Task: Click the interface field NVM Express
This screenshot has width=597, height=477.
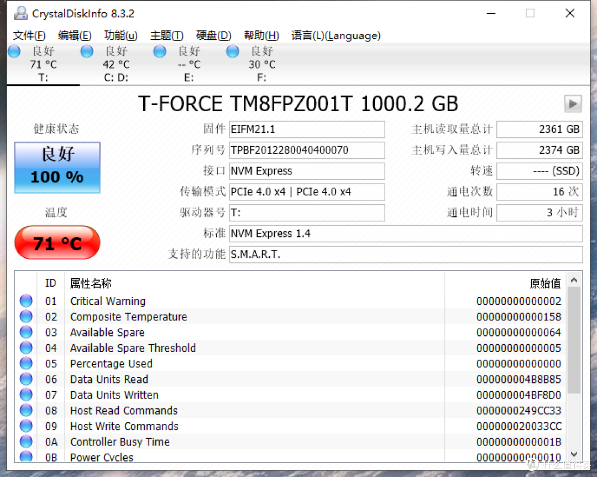Action: 307,171
